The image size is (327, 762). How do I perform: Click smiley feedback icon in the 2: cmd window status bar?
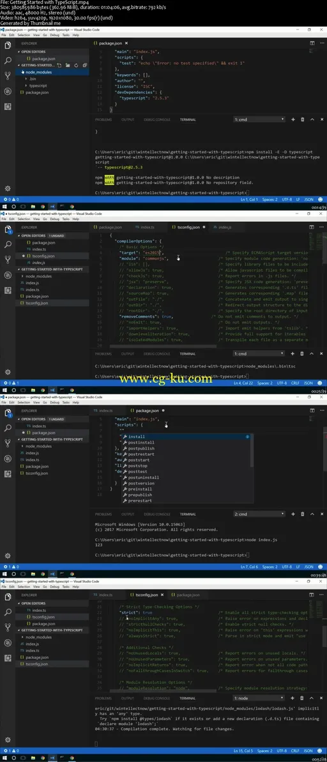coord(320,566)
